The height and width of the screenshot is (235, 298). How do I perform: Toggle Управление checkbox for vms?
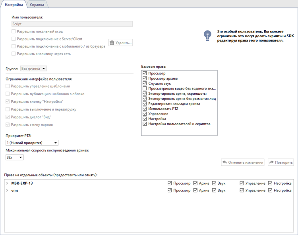pos(242,191)
